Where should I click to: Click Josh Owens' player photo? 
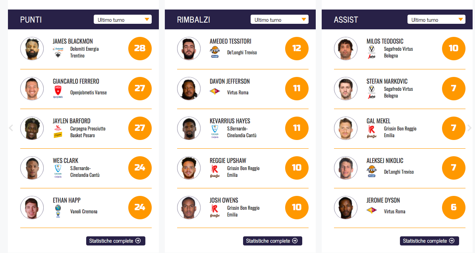(189, 207)
